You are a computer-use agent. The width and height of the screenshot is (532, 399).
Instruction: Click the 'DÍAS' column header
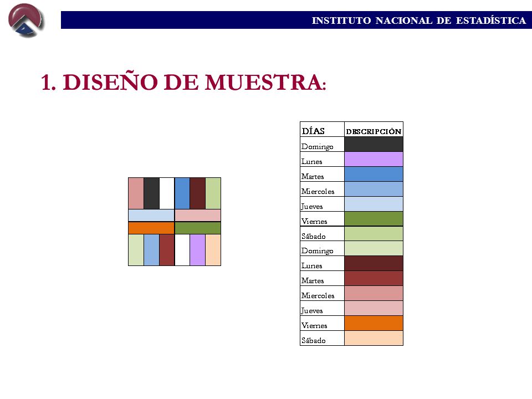pyautogui.click(x=313, y=131)
